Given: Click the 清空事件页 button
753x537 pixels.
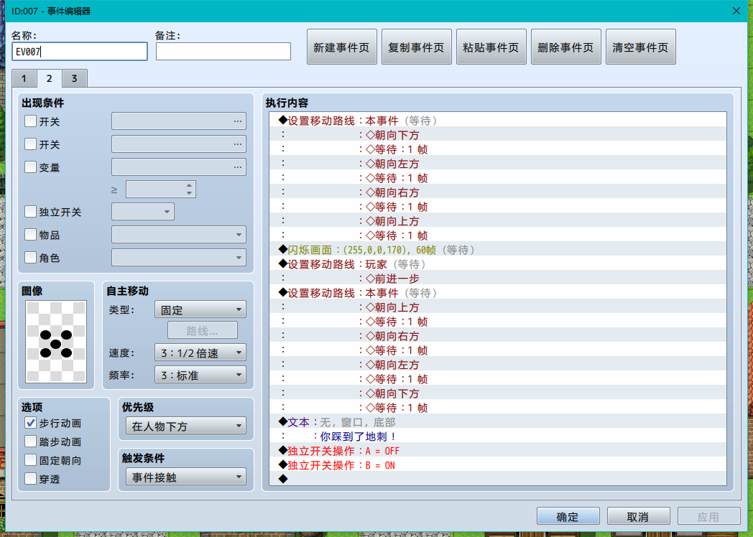Looking at the screenshot, I should click(x=641, y=47).
